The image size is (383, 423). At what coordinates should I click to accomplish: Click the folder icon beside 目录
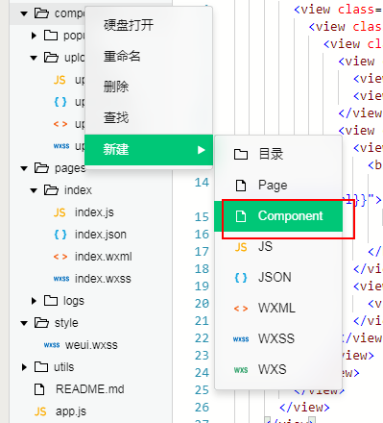[241, 154]
